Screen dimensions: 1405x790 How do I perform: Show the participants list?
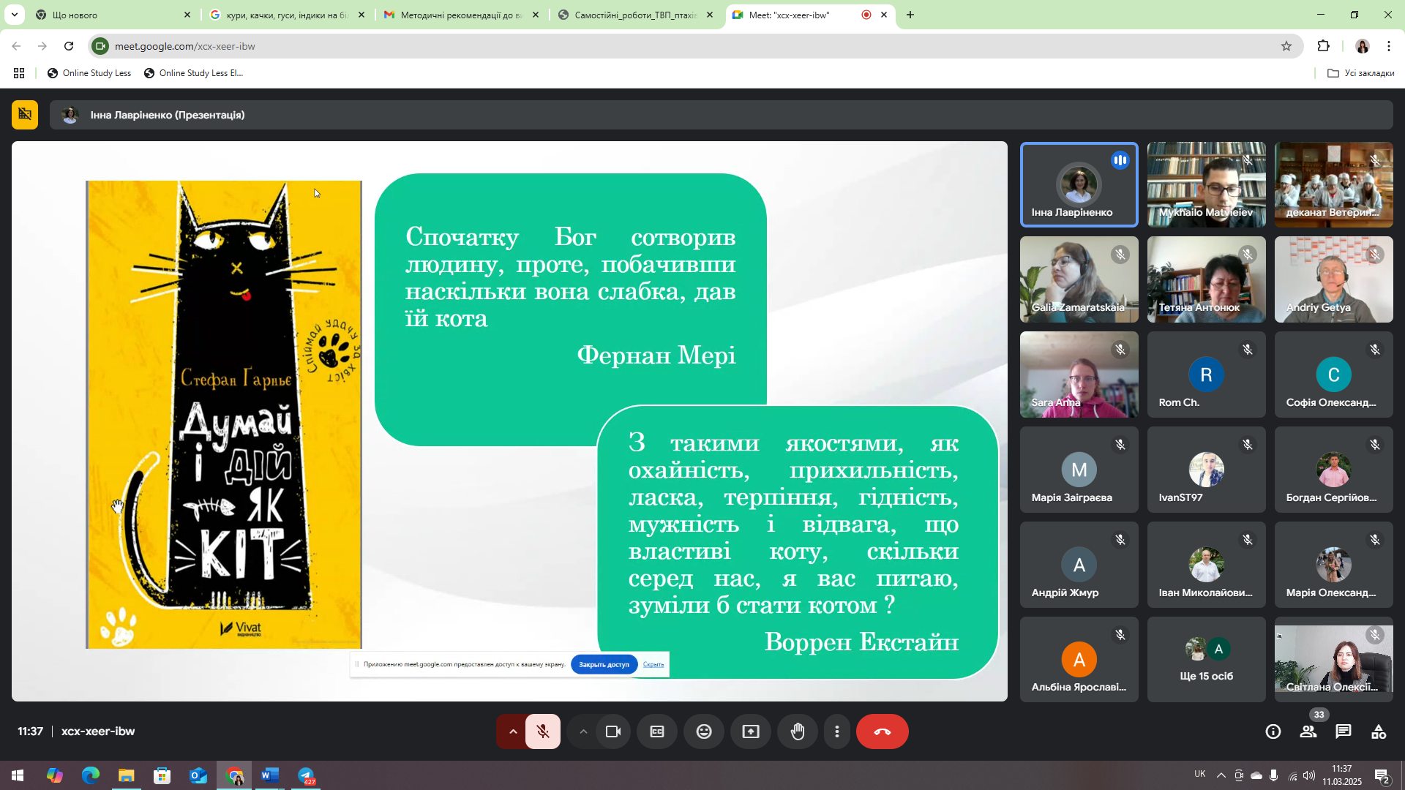point(1308,731)
